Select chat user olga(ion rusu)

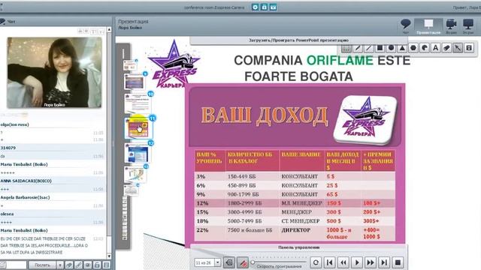[x=15, y=124]
